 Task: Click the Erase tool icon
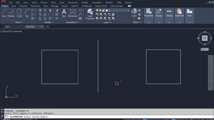click(57, 10)
